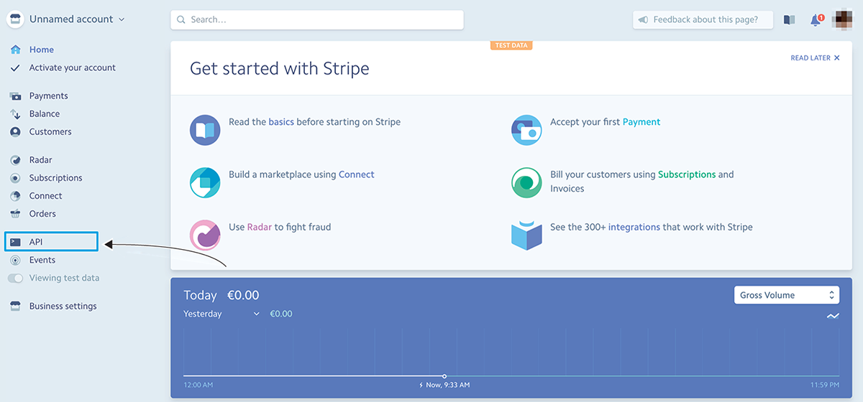Click the Subscriptions sidebar icon
Viewport: 863px width, 402px height.
coord(15,178)
